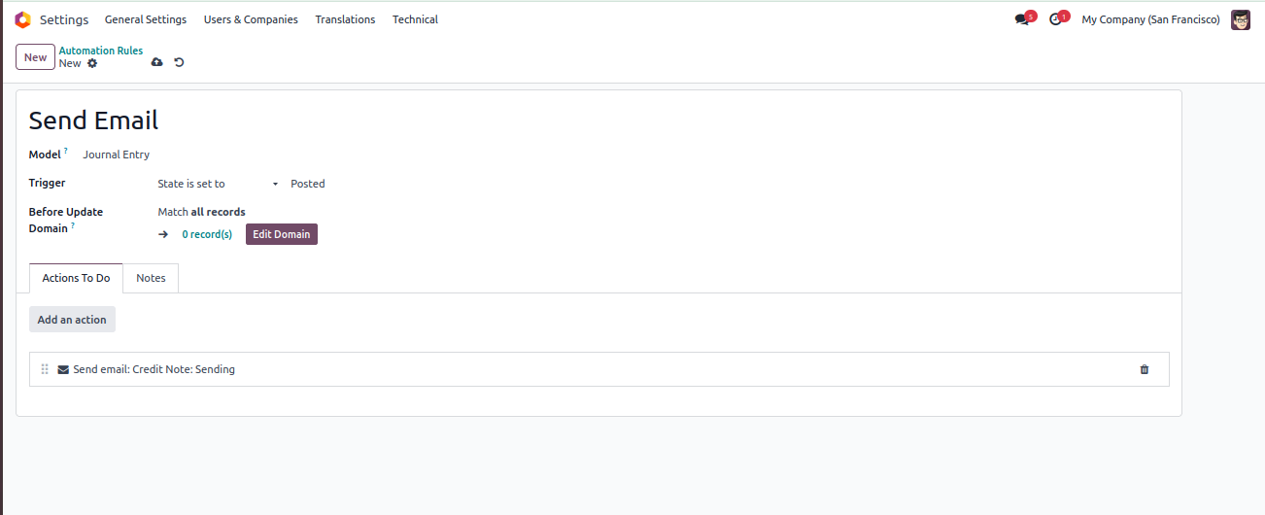
Task: Click the Edit Domain button
Action: 282,234
